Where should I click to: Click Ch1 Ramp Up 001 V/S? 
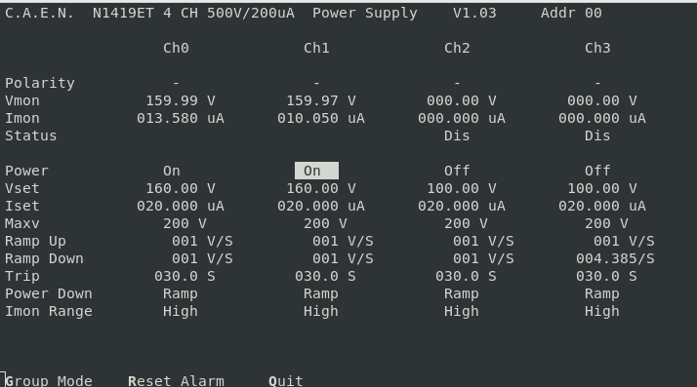(343, 241)
